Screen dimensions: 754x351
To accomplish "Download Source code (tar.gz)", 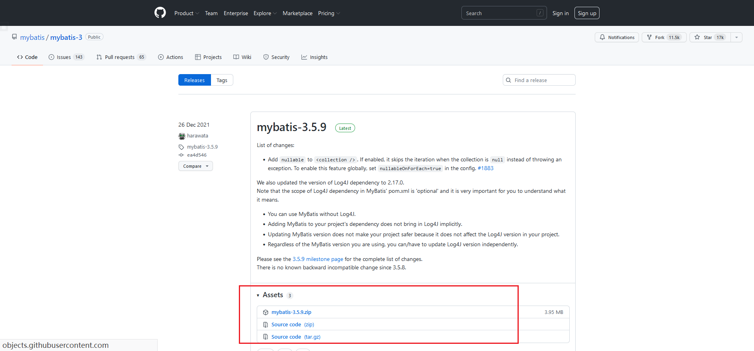I will point(296,337).
